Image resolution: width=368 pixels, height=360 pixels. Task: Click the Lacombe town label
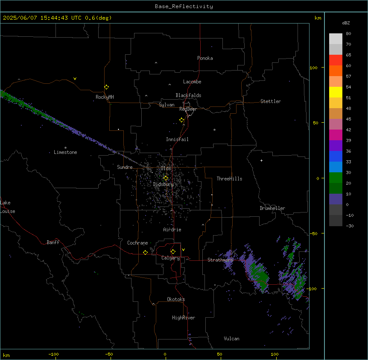(192, 82)
